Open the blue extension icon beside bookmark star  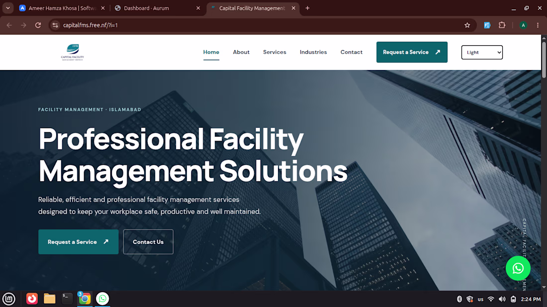pyautogui.click(x=487, y=25)
